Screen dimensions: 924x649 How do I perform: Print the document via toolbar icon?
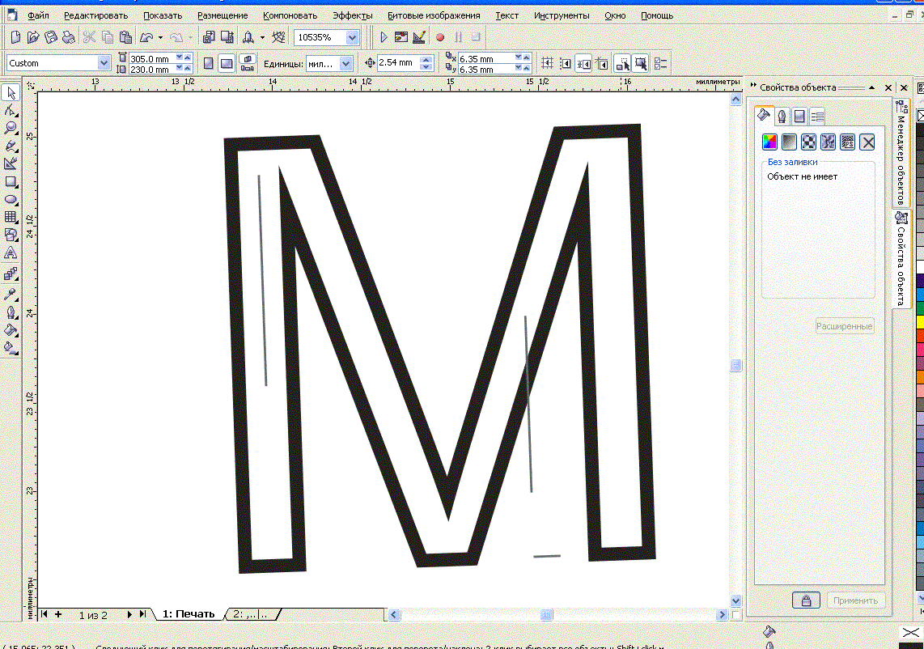pos(69,37)
